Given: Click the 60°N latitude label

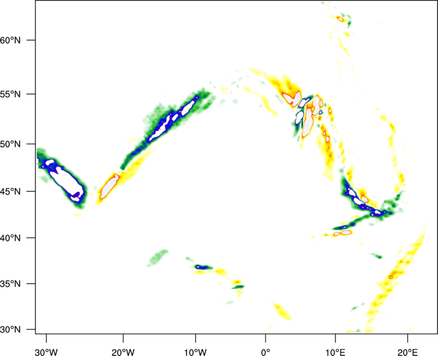Looking at the screenshot, I should (10, 40).
